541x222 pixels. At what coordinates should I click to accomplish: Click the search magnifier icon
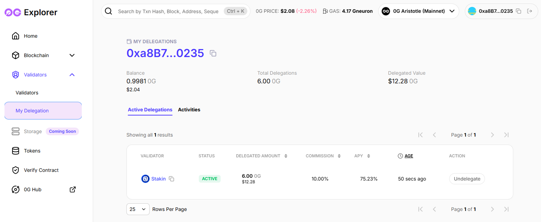pos(108,11)
